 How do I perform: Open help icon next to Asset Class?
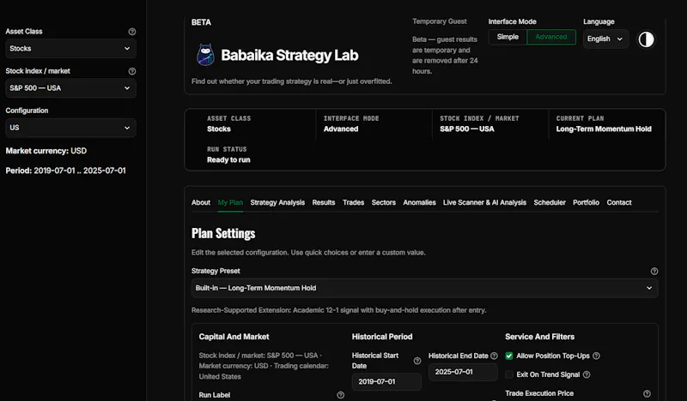click(x=132, y=32)
